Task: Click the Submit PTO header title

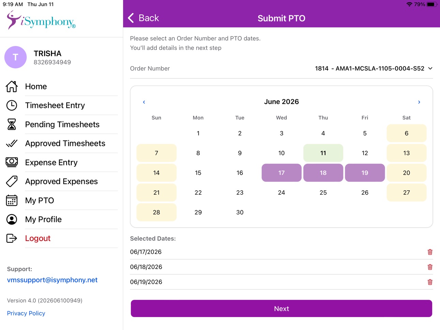Action: tap(281, 18)
